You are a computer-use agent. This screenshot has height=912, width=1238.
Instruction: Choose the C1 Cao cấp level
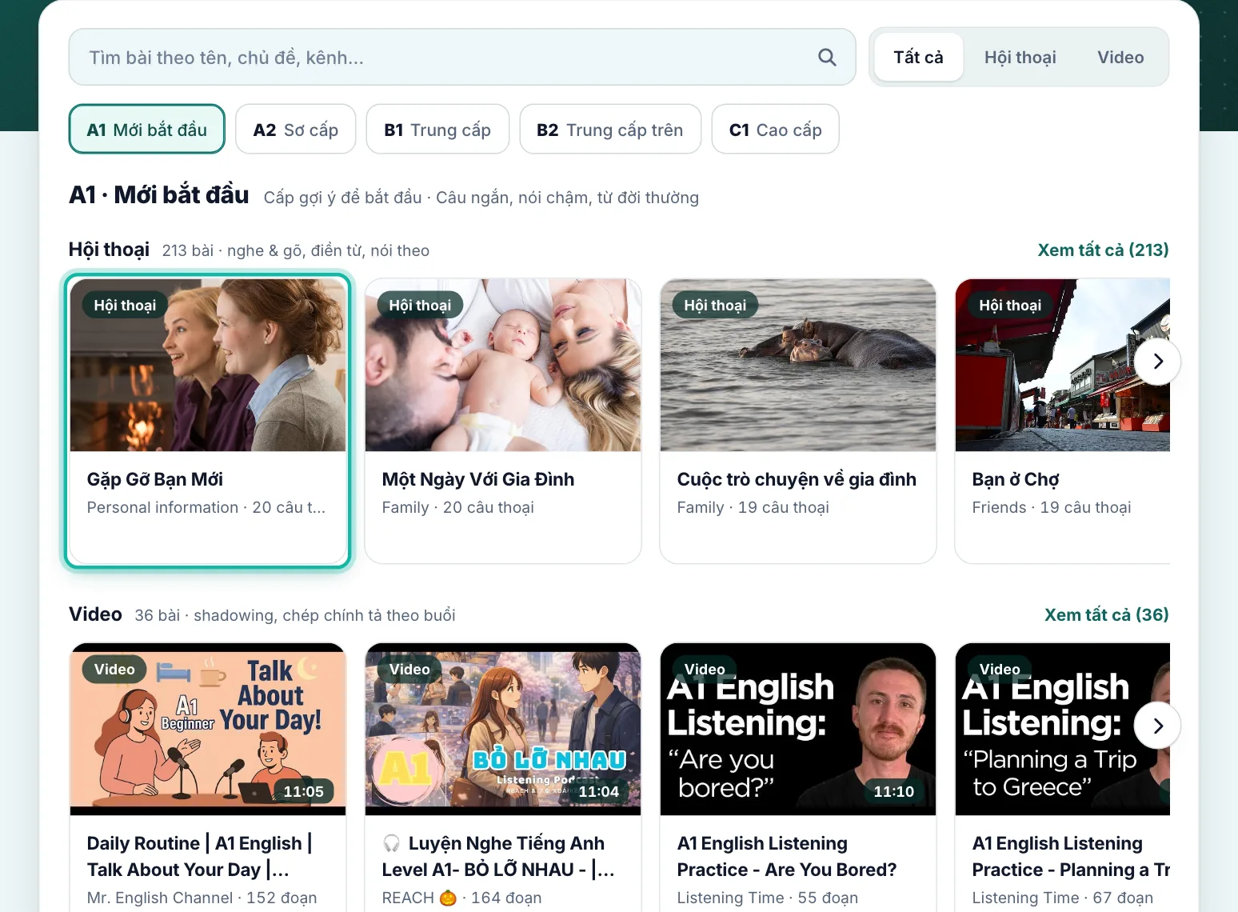tap(775, 130)
